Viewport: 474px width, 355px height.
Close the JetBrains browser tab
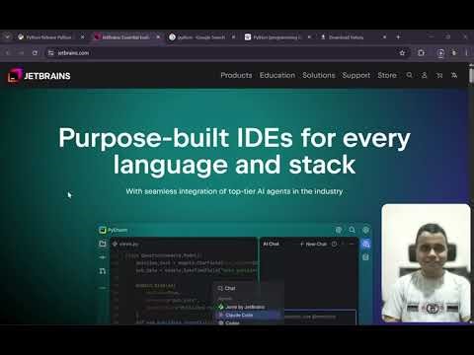pyautogui.click(x=158, y=37)
